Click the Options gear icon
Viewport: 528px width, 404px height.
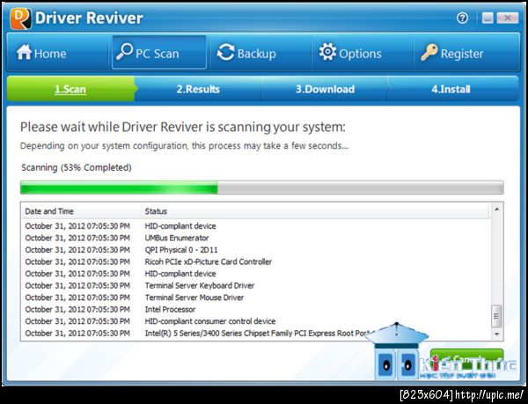(x=327, y=52)
